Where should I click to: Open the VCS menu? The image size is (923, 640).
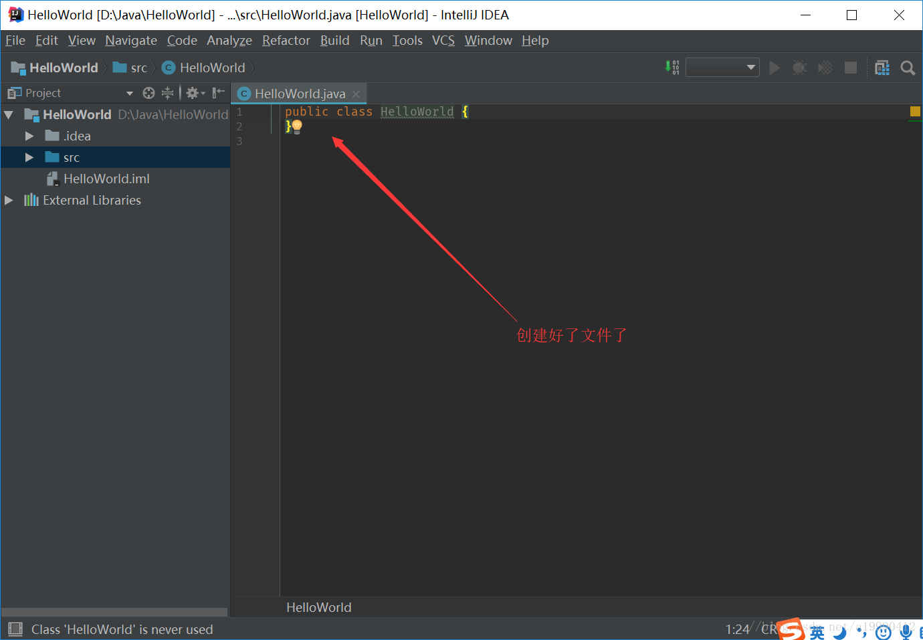tap(443, 41)
